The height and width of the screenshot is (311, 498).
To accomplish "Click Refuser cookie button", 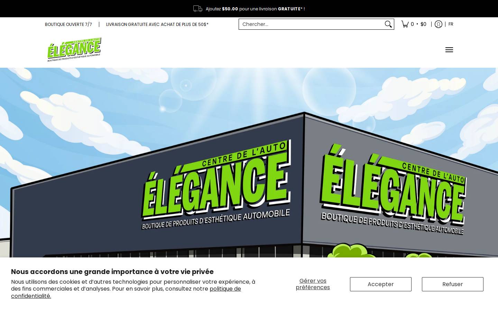I will tap(453, 284).
